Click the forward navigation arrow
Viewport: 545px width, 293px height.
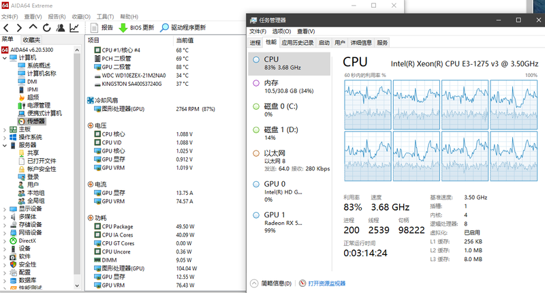19,28
